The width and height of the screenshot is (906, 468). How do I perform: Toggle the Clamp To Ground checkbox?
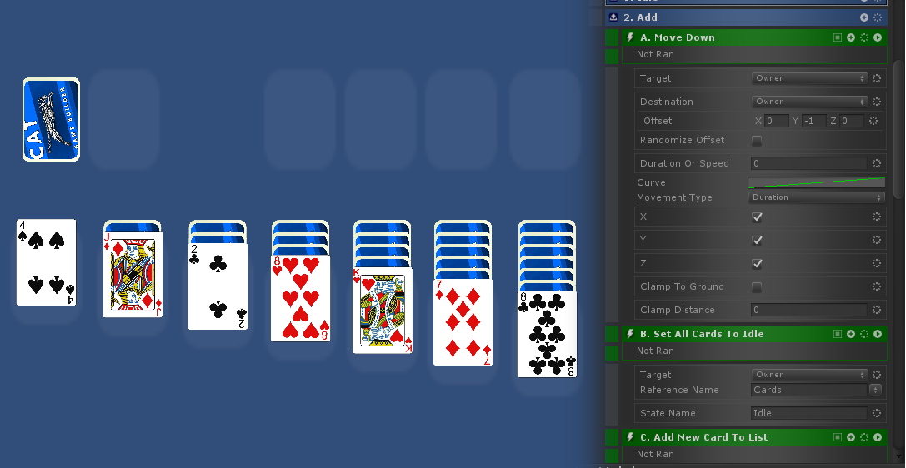point(756,286)
